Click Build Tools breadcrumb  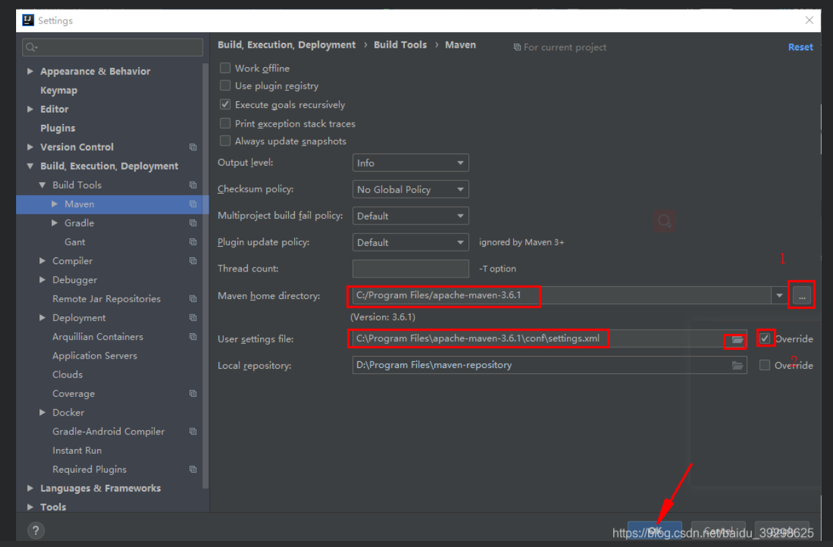click(x=400, y=45)
